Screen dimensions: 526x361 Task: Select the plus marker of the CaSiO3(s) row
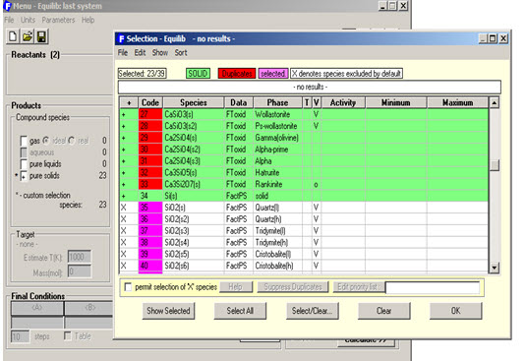124,115
